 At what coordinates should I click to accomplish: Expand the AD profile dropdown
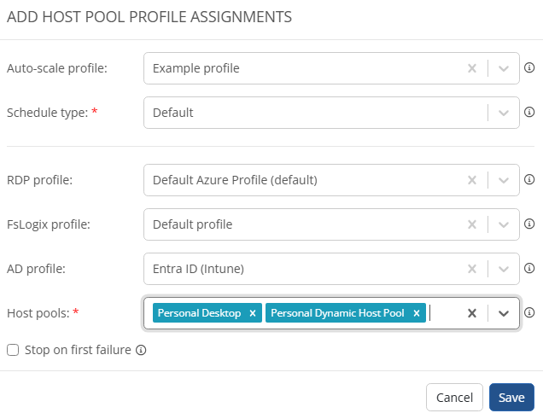[x=504, y=269]
